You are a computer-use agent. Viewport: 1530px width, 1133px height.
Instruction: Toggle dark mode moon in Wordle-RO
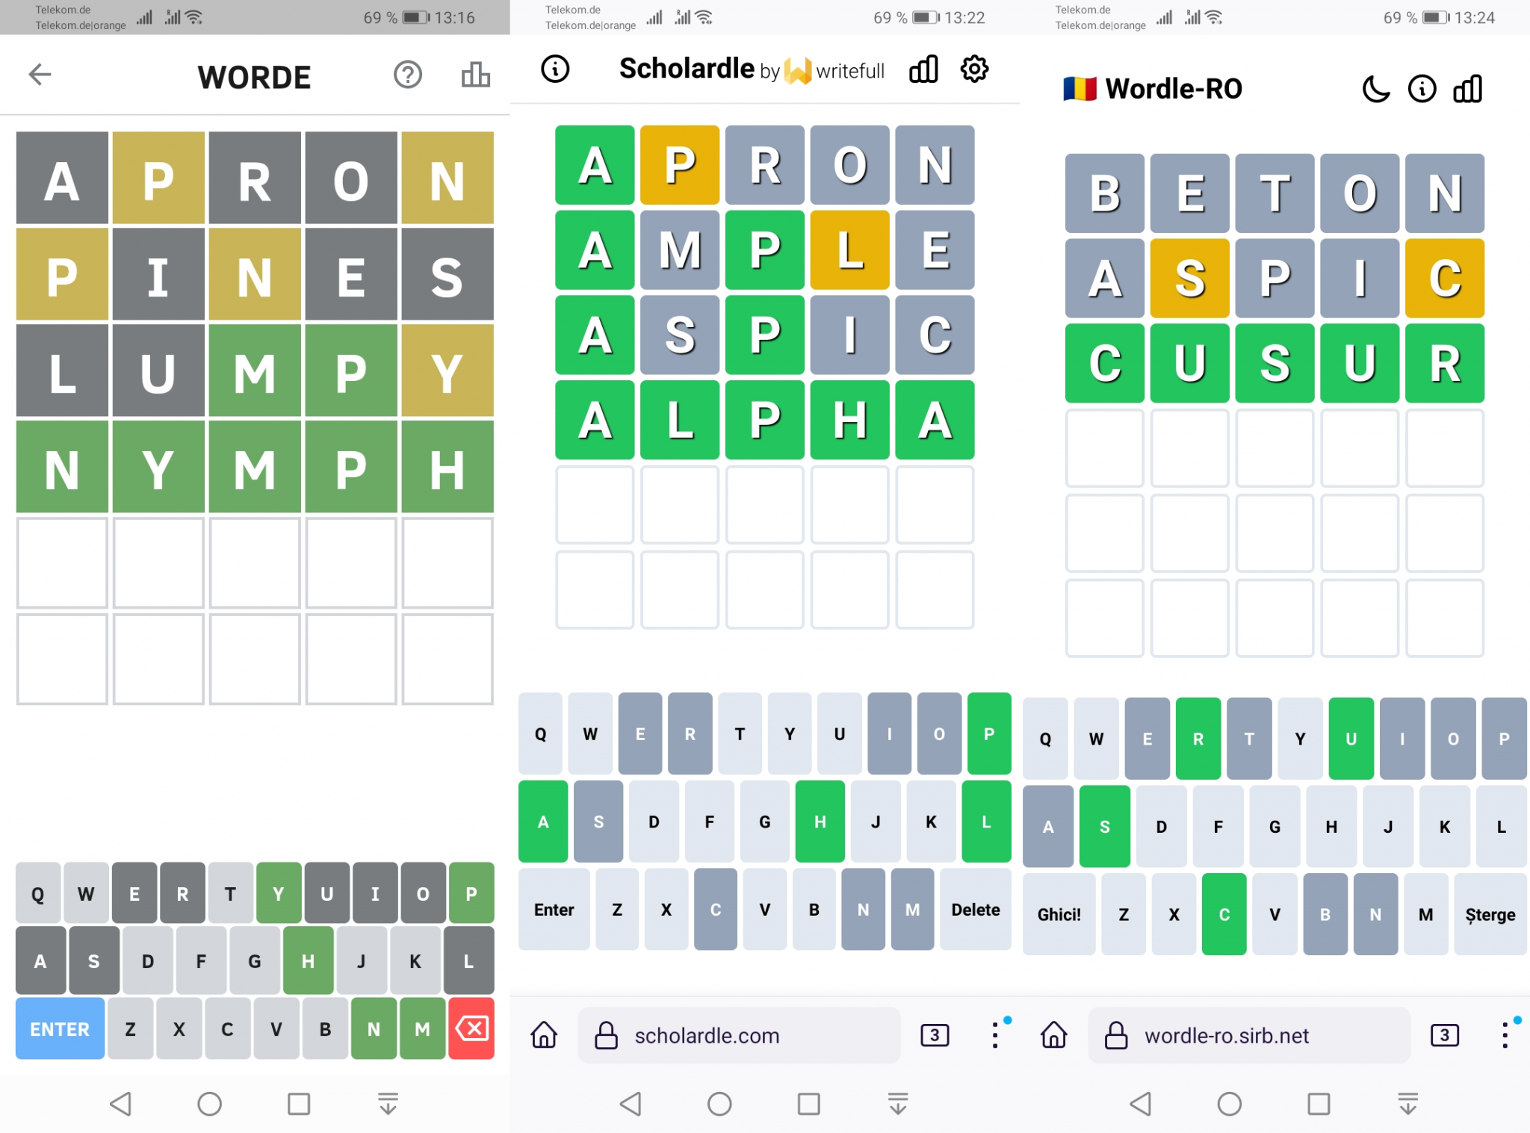point(1375,89)
